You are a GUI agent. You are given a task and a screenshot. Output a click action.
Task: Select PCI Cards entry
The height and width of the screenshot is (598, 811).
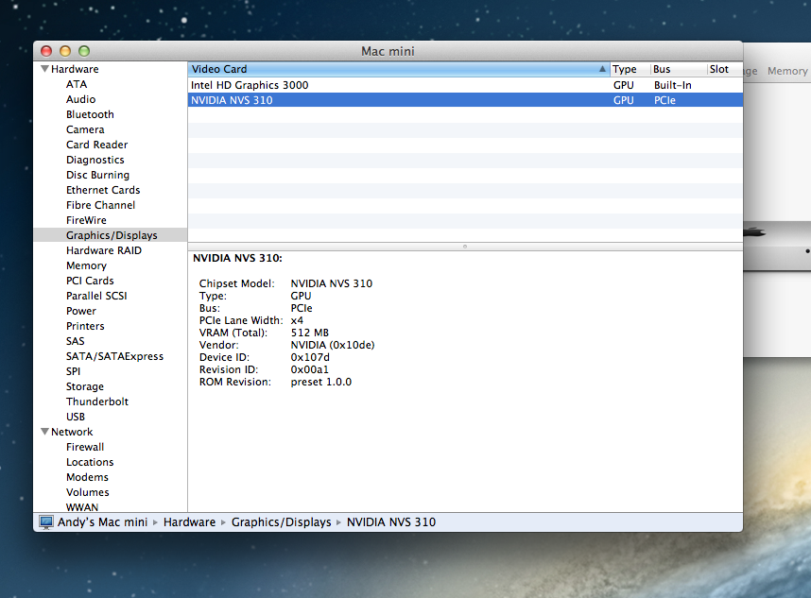point(90,281)
